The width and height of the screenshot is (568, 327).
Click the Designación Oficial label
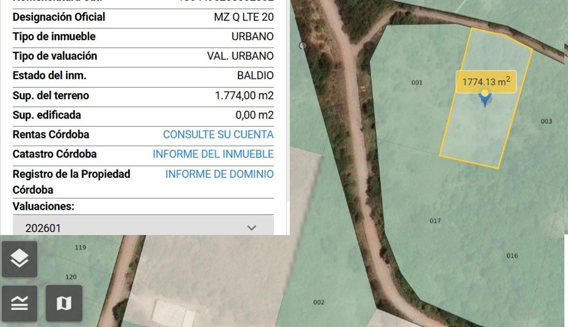tap(59, 17)
